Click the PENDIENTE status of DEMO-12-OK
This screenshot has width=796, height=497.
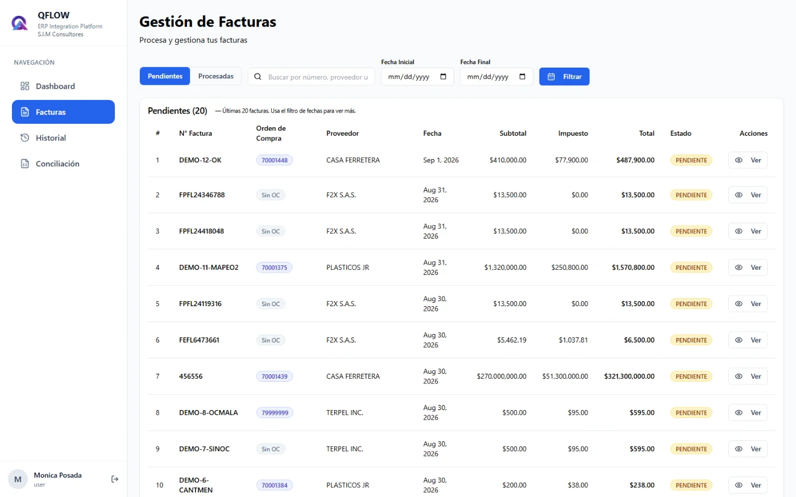[691, 160]
